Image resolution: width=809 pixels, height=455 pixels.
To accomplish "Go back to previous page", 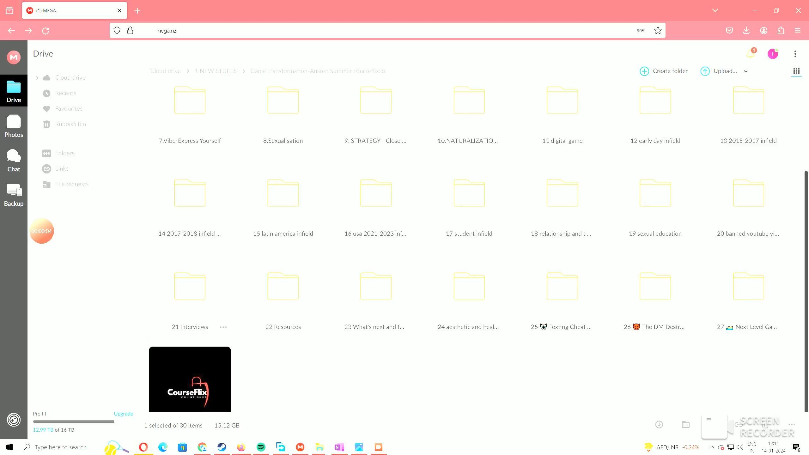I will pos(11,31).
